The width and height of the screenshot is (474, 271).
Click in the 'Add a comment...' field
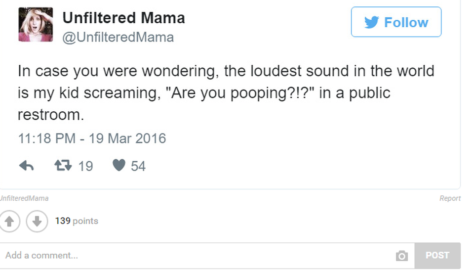point(197,256)
